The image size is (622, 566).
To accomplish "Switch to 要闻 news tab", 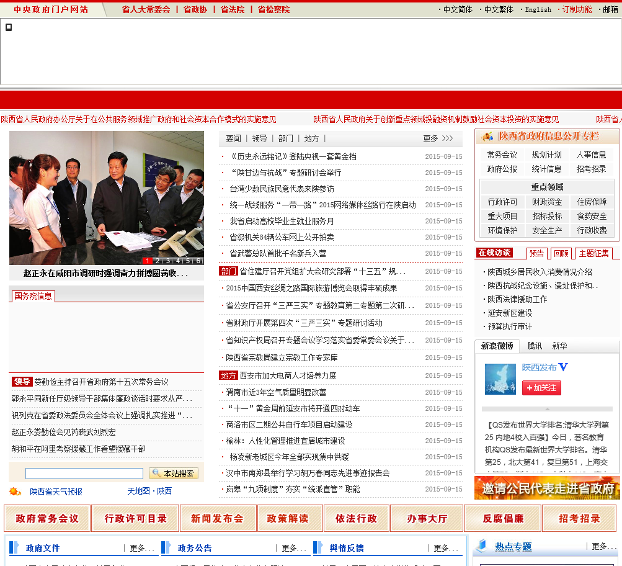I will tap(233, 138).
